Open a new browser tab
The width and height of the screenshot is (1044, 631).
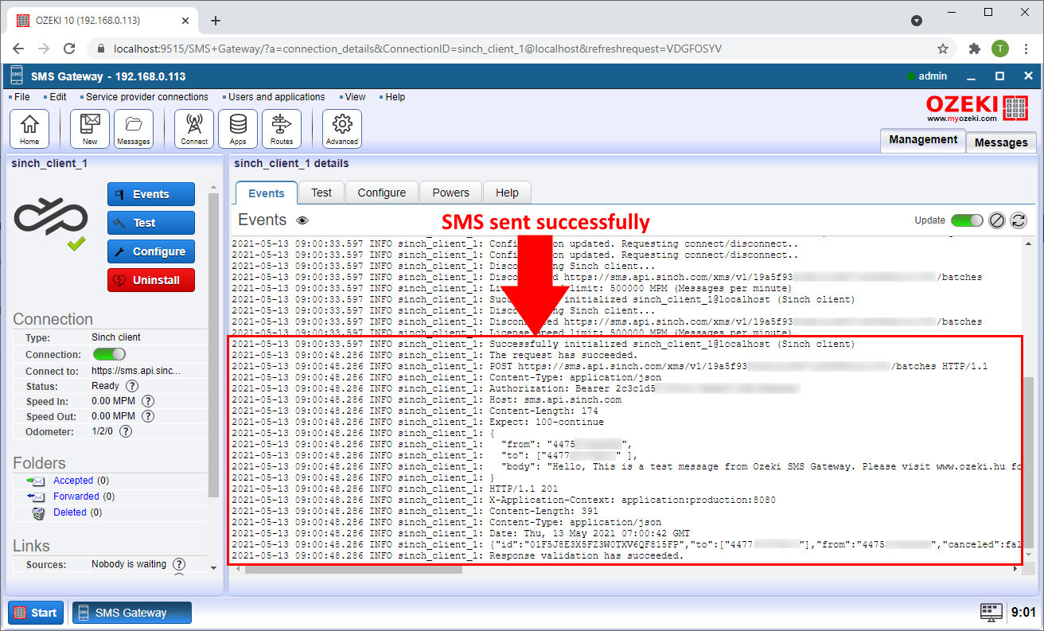[x=215, y=21]
